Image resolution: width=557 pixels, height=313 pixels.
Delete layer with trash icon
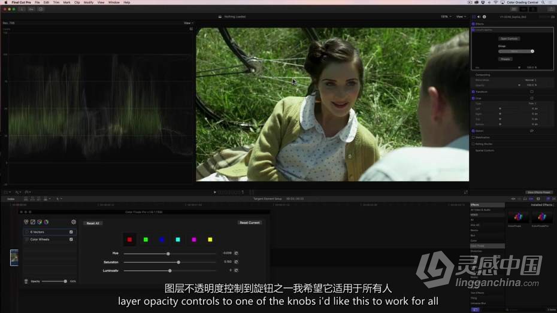[26, 281]
